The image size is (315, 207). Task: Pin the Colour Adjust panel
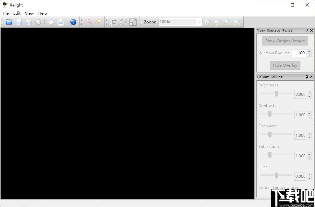click(307, 77)
